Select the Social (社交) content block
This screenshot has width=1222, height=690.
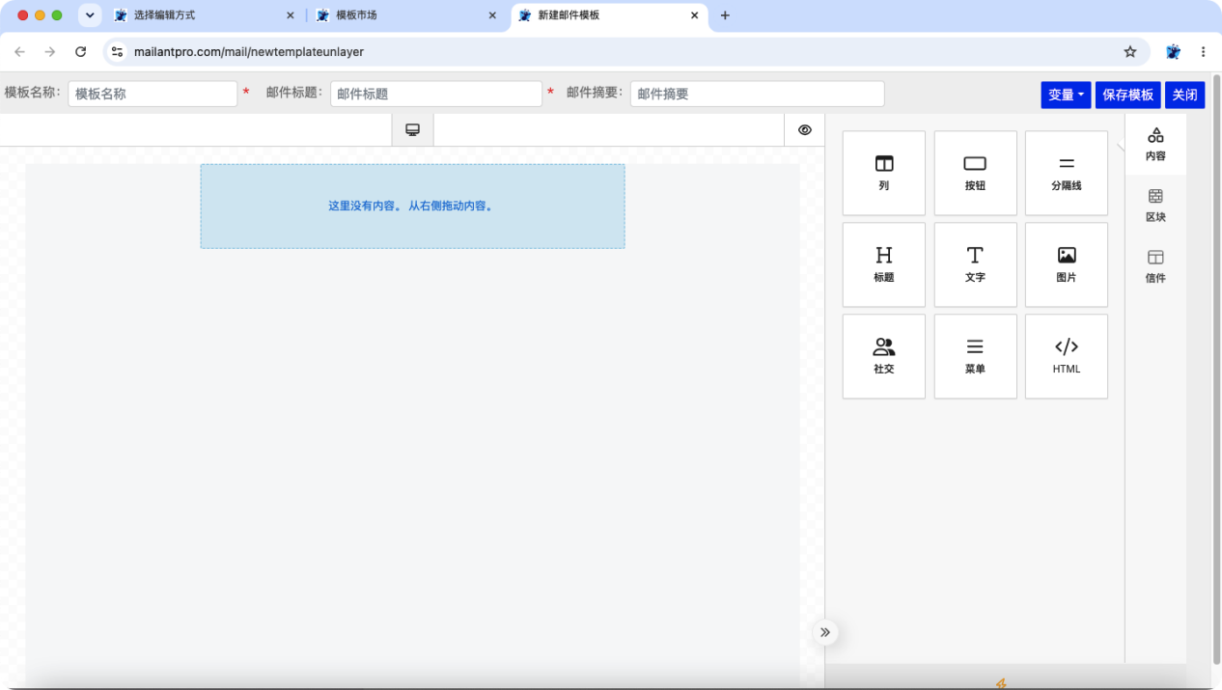tap(884, 356)
